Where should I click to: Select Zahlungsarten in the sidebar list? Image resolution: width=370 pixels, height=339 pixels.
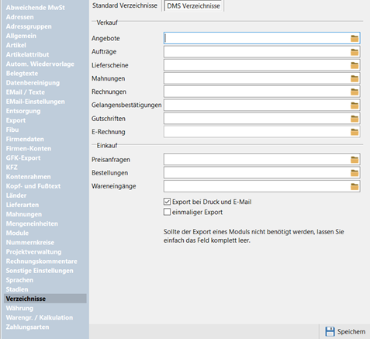tap(27, 327)
